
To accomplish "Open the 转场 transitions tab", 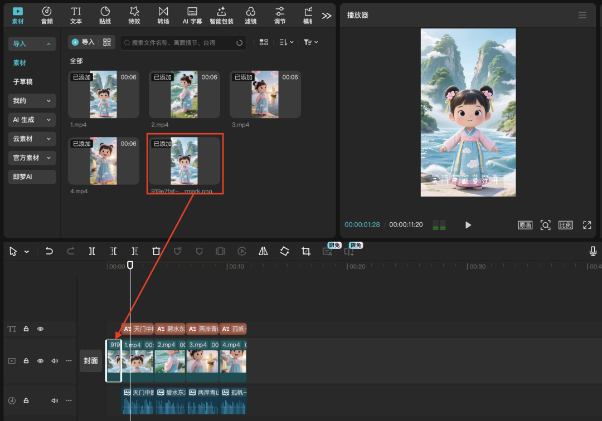I will (163, 15).
